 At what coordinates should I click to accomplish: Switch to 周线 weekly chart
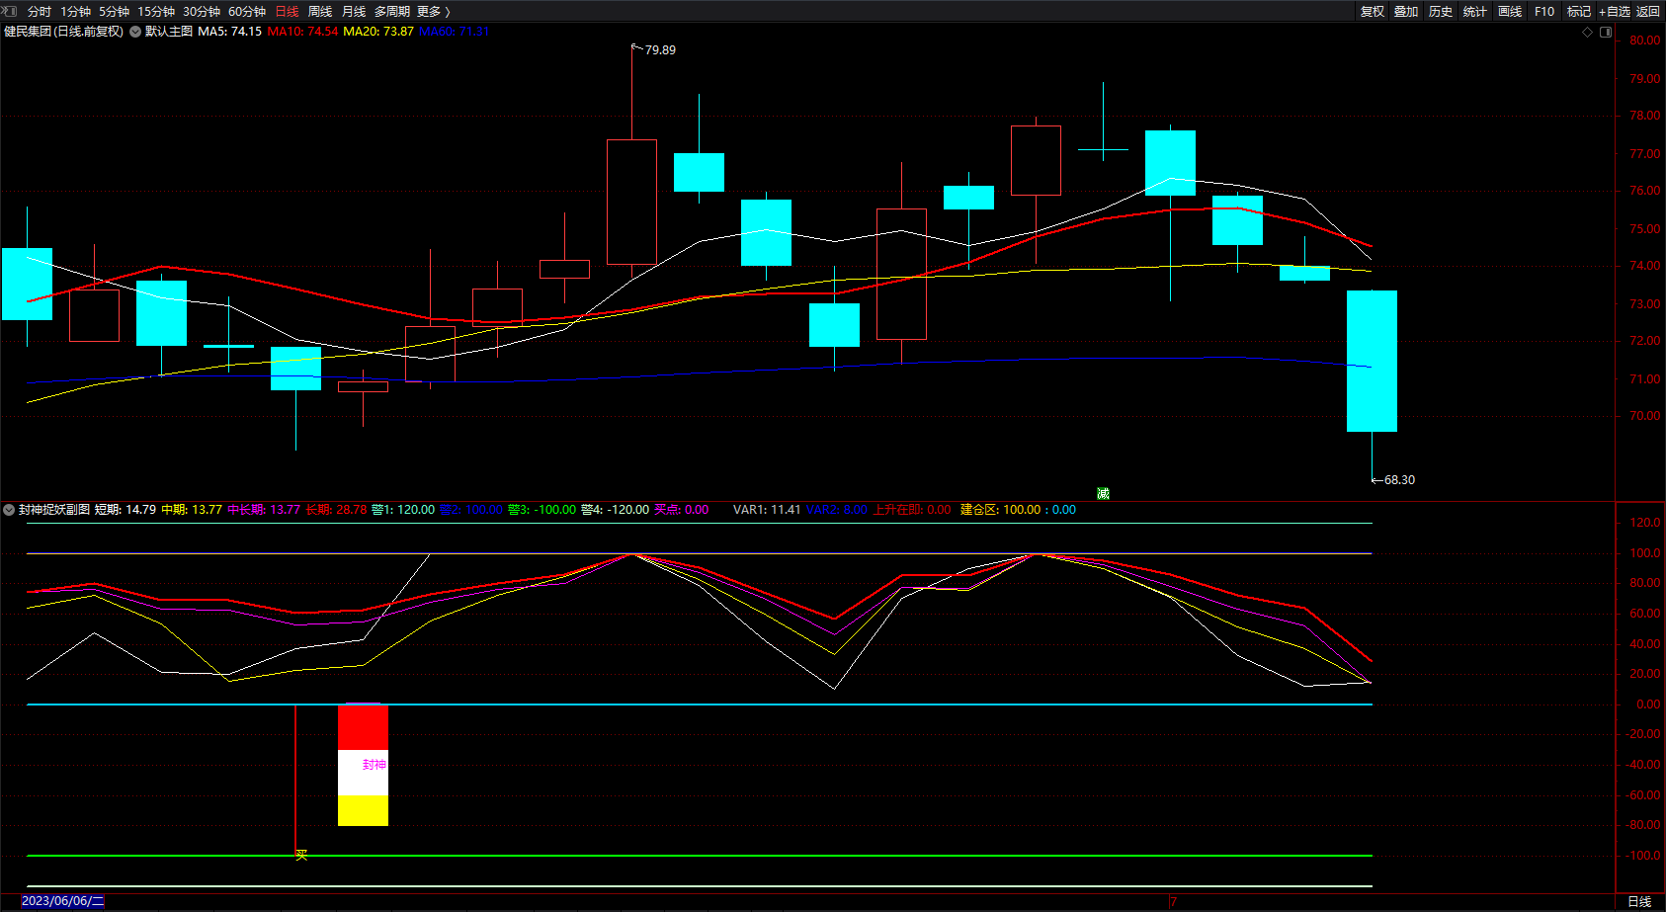[320, 12]
